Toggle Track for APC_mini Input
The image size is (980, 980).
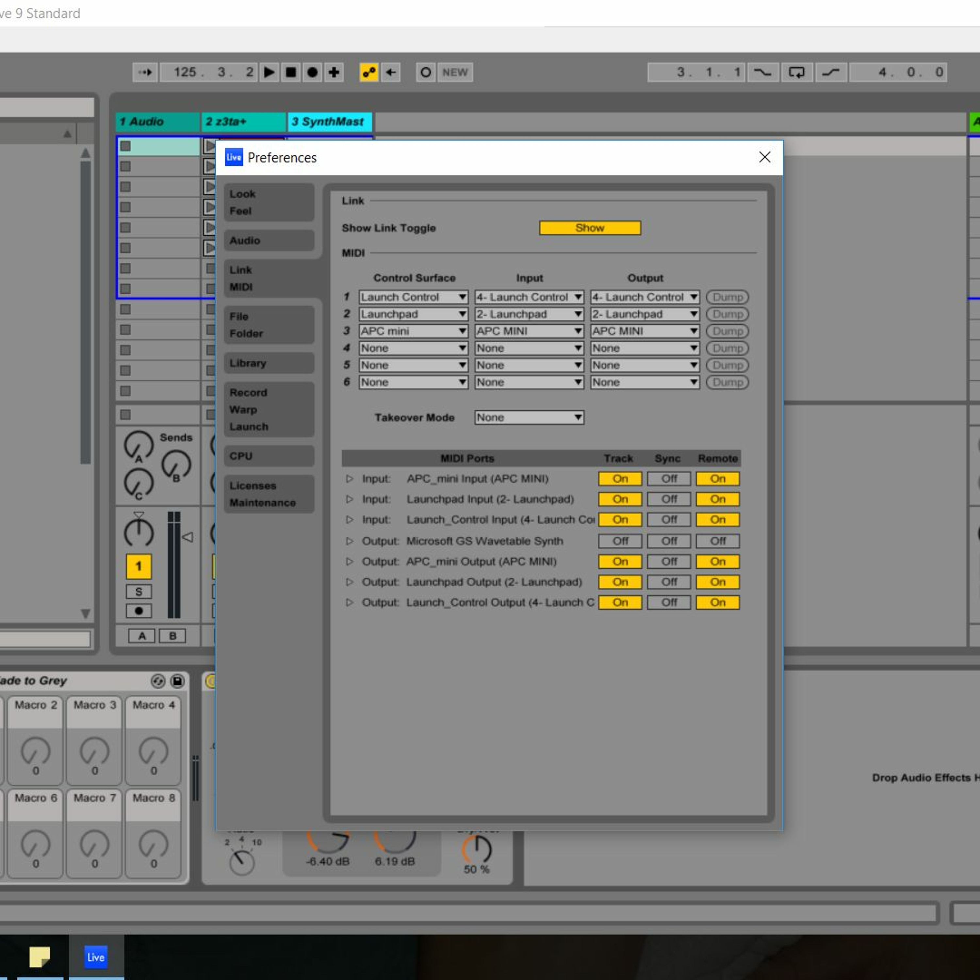pos(620,478)
